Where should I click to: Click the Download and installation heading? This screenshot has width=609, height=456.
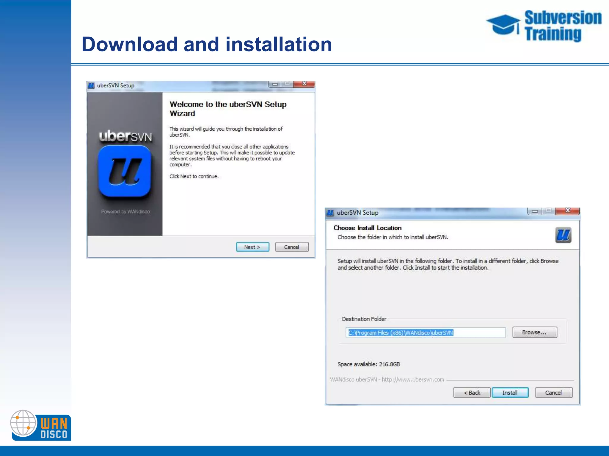(207, 45)
